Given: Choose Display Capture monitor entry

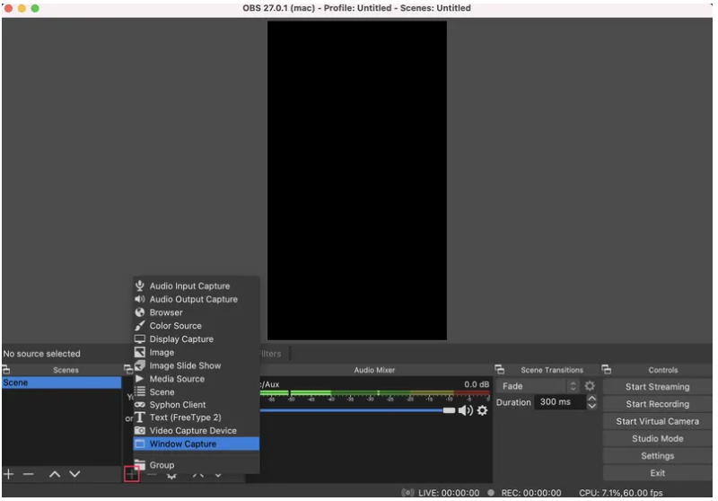Looking at the screenshot, I should pos(196,338).
